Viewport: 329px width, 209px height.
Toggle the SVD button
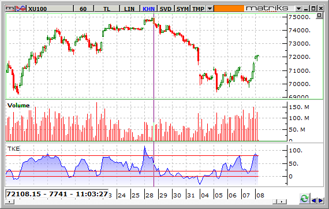tap(166, 9)
